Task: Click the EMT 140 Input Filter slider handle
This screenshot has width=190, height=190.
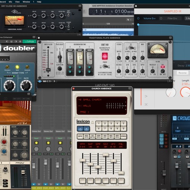Action: tap(48, 70)
